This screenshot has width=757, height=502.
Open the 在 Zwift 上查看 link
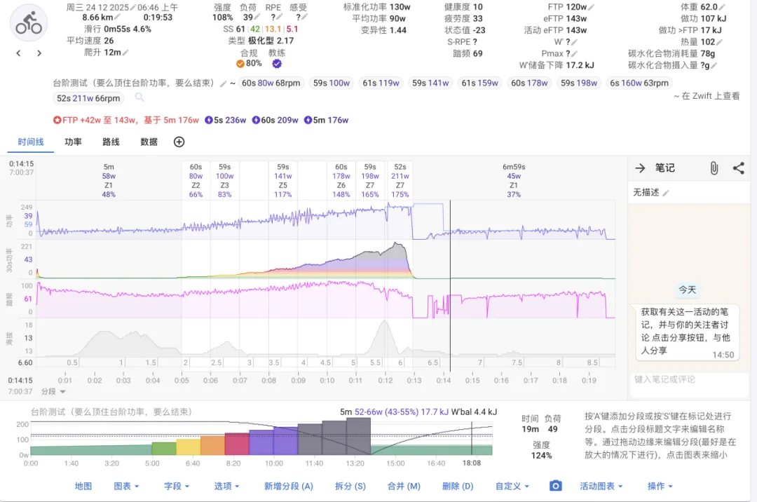click(707, 96)
